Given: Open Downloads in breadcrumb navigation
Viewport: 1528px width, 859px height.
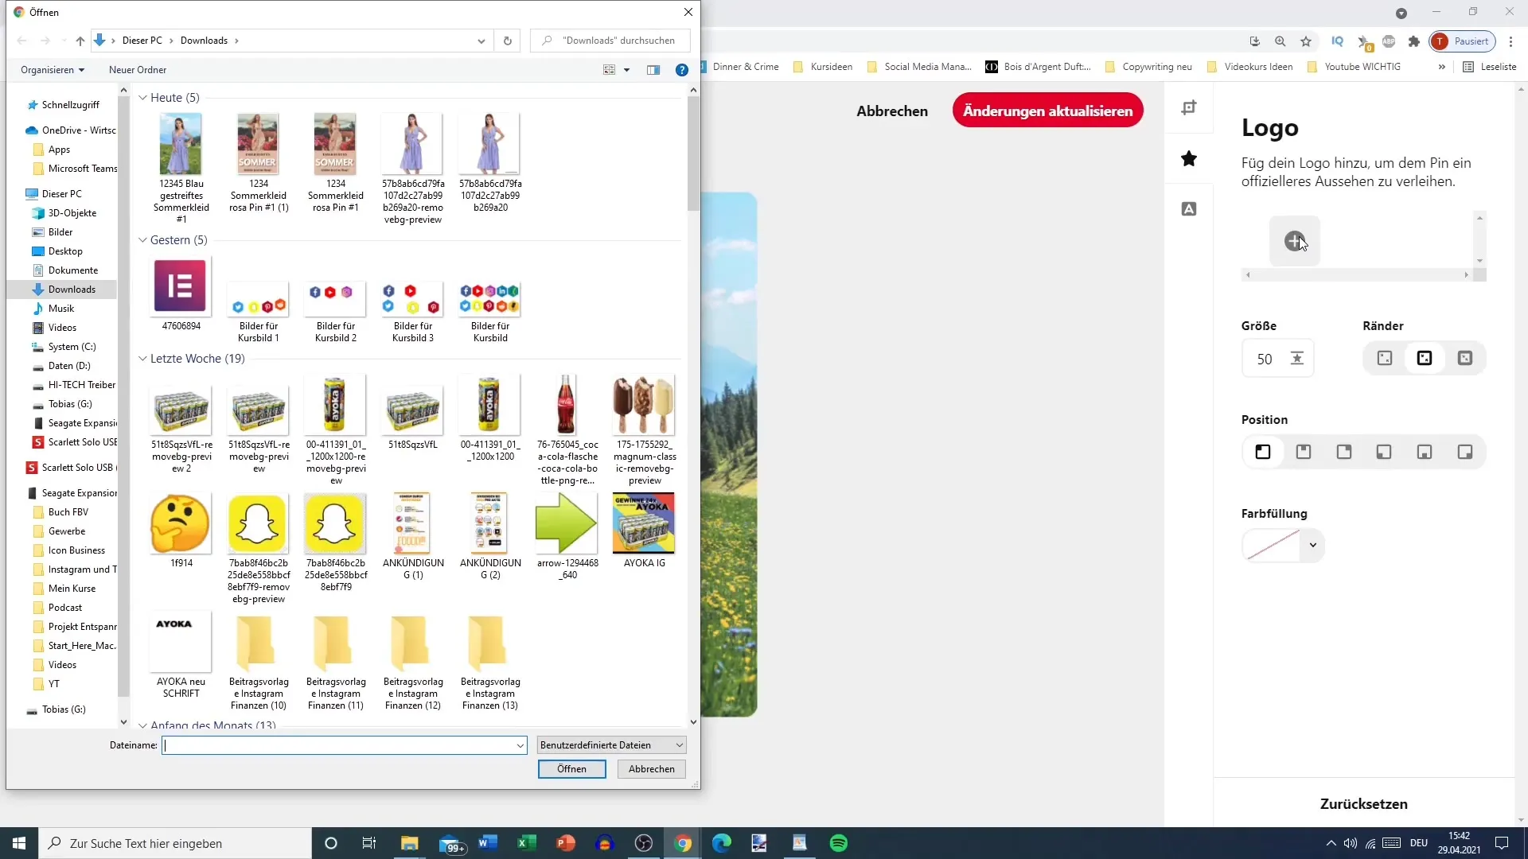Looking at the screenshot, I should point(204,40).
